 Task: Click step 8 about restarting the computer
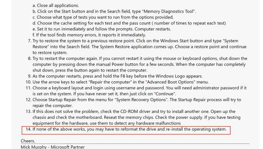(x=138, y=64)
